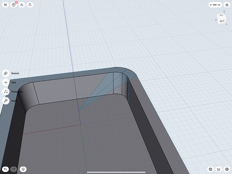This screenshot has height=174, width=232.
Task: Open the grid size 500 mm setting
Action: click(215, 5)
